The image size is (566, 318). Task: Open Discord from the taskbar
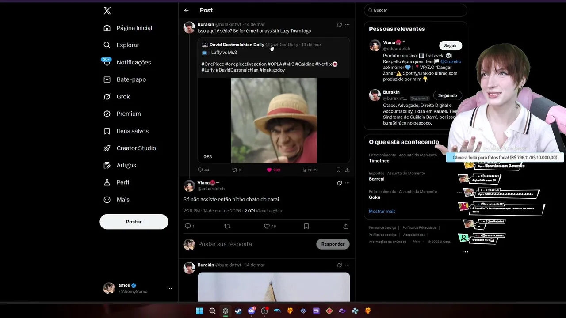pyautogui.click(x=252, y=311)
